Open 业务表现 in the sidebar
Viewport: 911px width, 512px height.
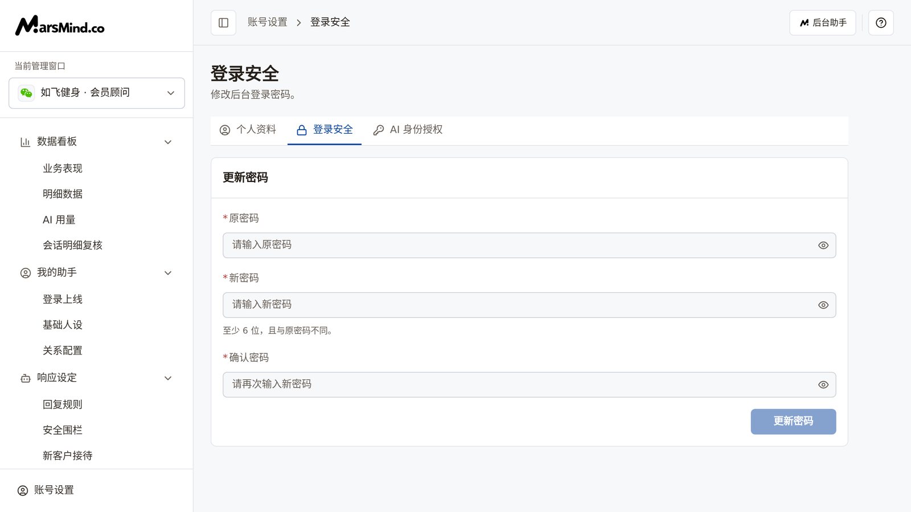click(63, 168)
